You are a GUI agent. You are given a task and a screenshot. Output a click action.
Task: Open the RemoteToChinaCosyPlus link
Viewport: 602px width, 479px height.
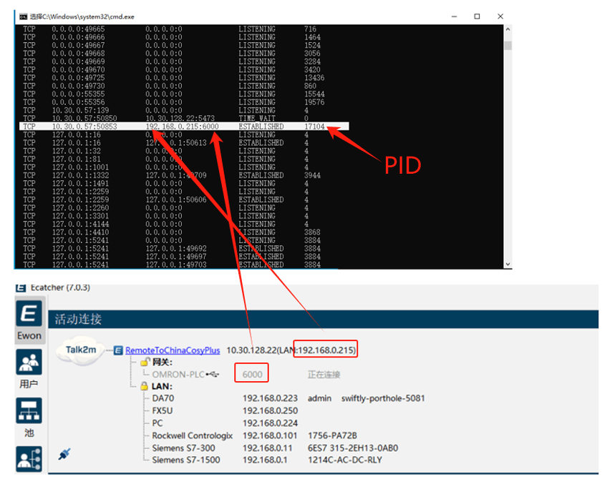[173, 350]
